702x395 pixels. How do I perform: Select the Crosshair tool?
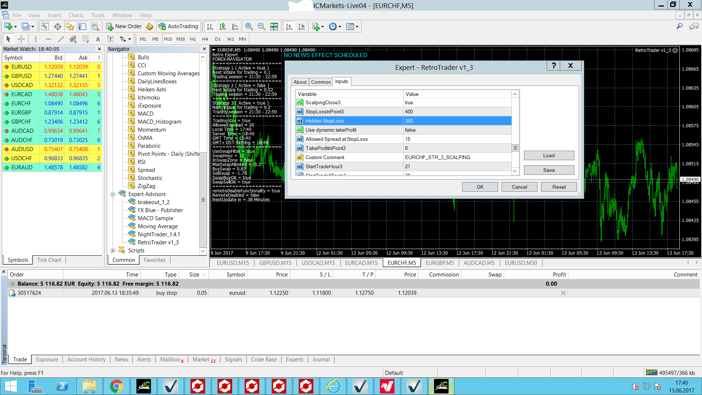pos(21,39)
